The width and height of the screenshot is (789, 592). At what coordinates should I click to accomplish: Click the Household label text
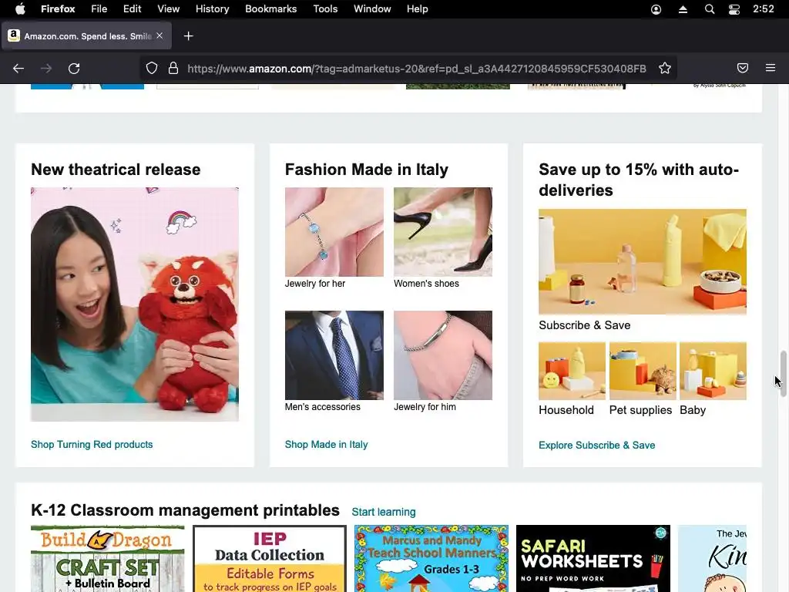tap(566, 410)
